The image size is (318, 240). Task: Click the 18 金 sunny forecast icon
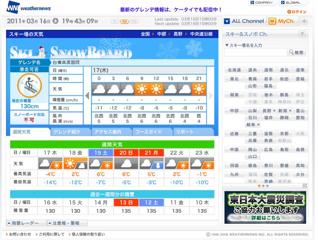pos(76,164)
